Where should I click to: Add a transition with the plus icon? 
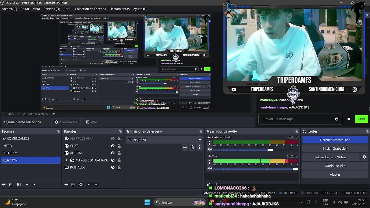pos(185,147)
